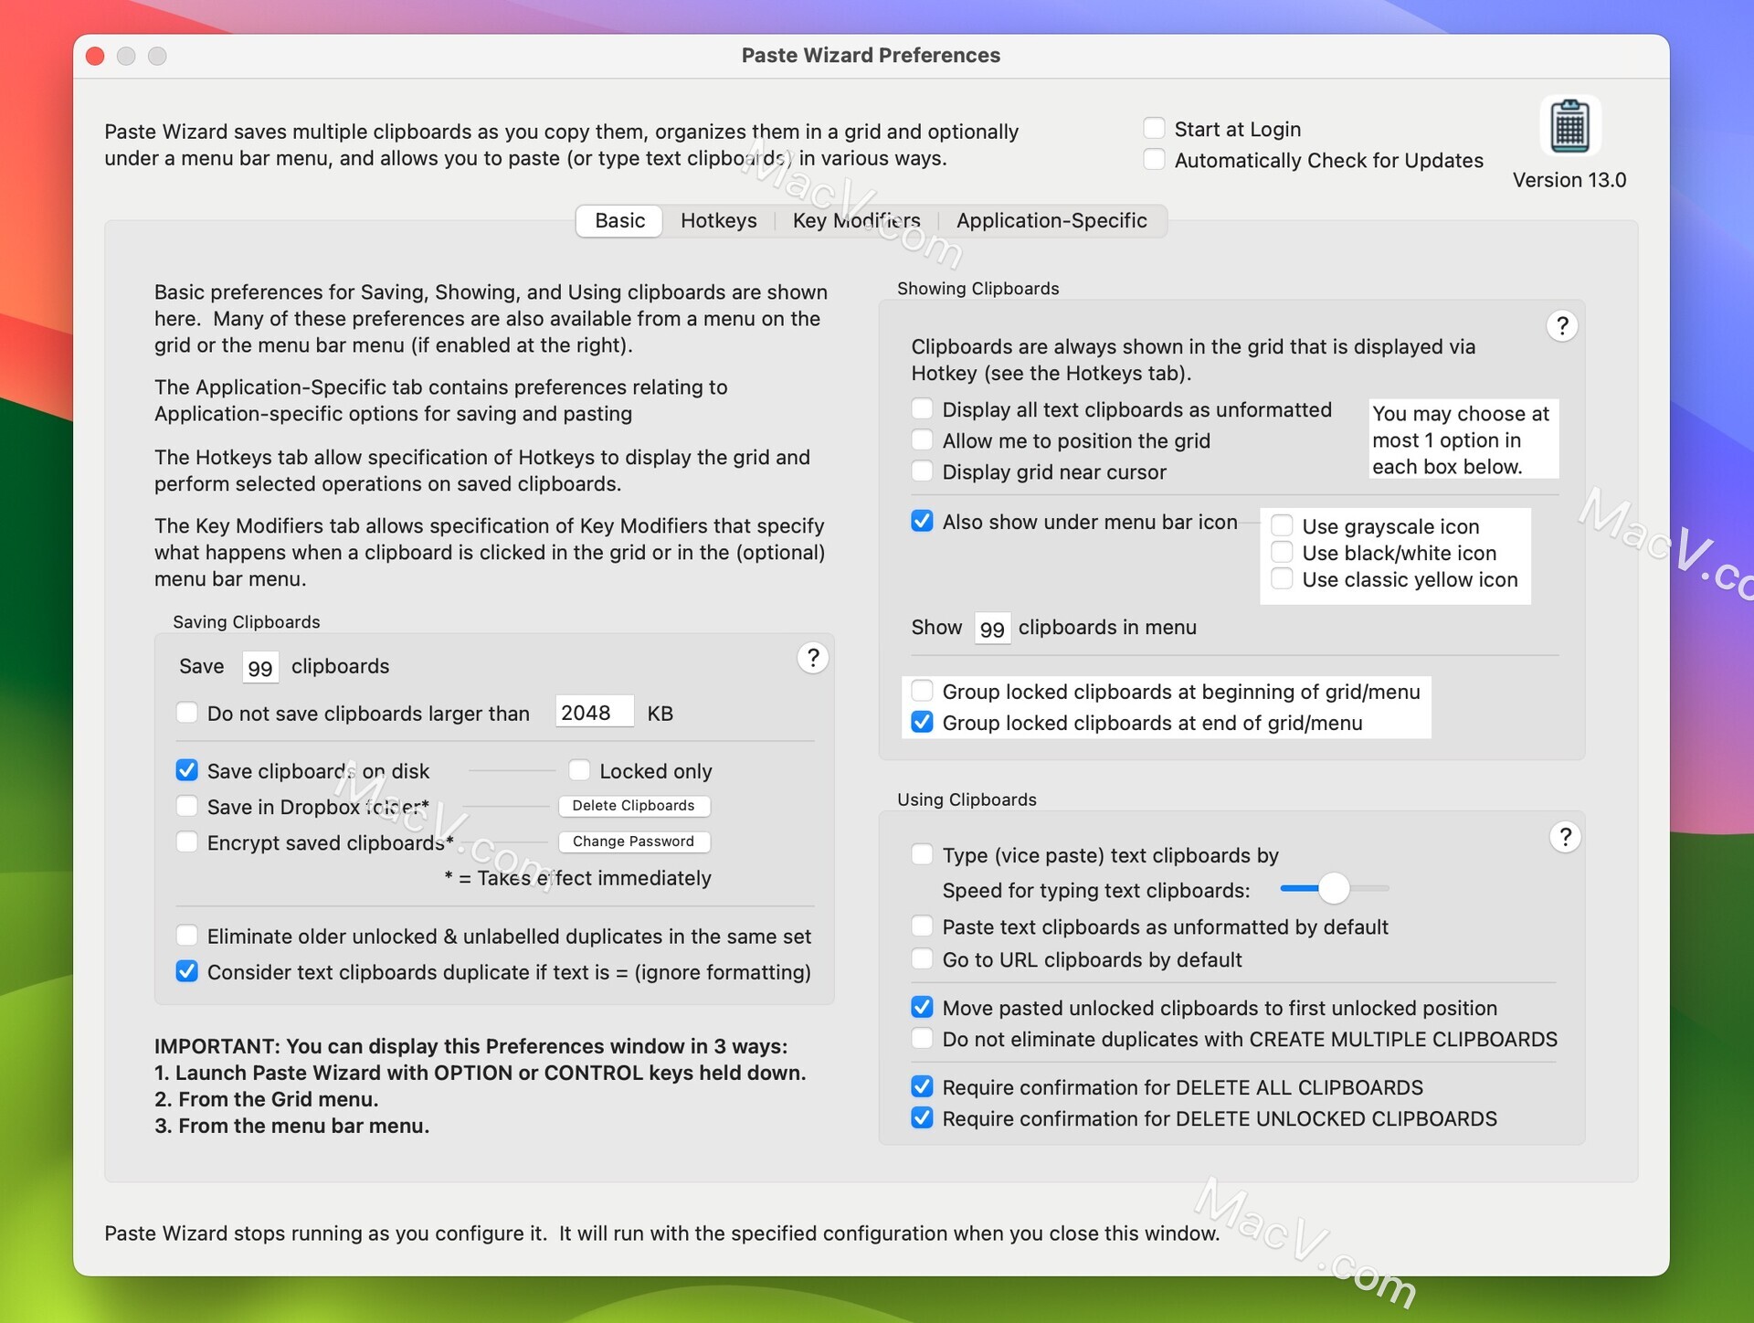Uncheck Also show under menu bar icon
Screen dimensions: 1754x1323
point(923,521)
